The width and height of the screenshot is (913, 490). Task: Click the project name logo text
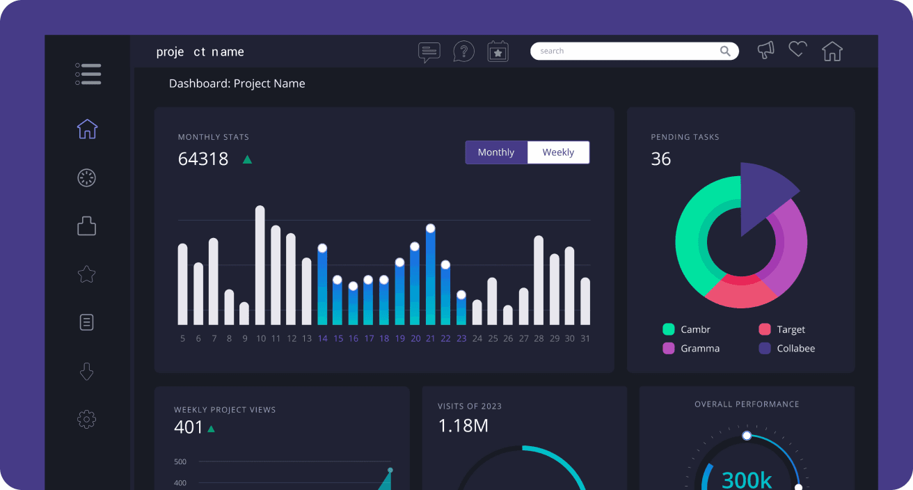click(200, 51)
